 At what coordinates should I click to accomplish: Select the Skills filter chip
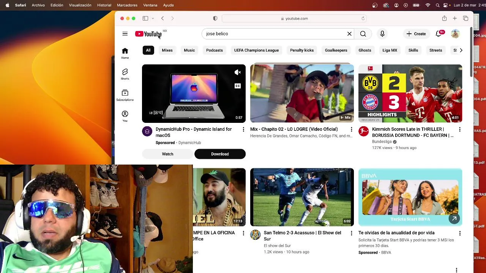click(x=413, y=50)
